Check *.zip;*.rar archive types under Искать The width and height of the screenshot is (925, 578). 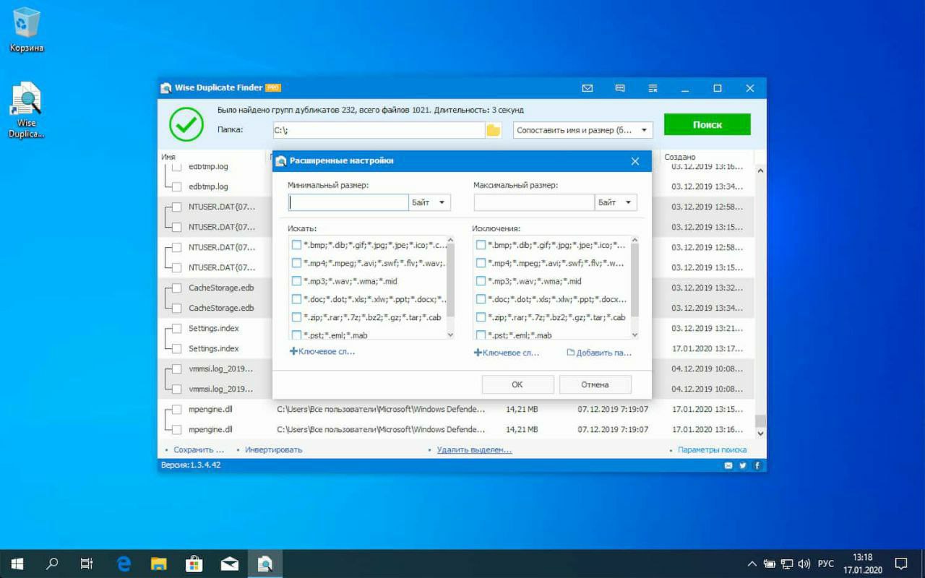(296, 317)
